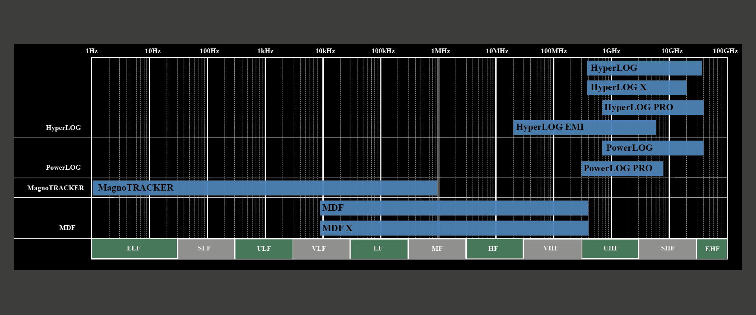This screenshot has height=315, width=756.
Task: Click the ELF band box
Action: 134,248
